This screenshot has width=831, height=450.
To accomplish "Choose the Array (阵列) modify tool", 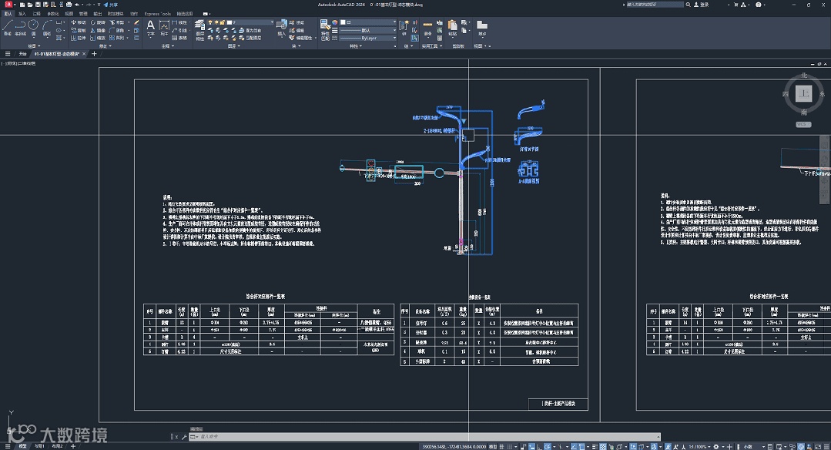I will (117, 39).
